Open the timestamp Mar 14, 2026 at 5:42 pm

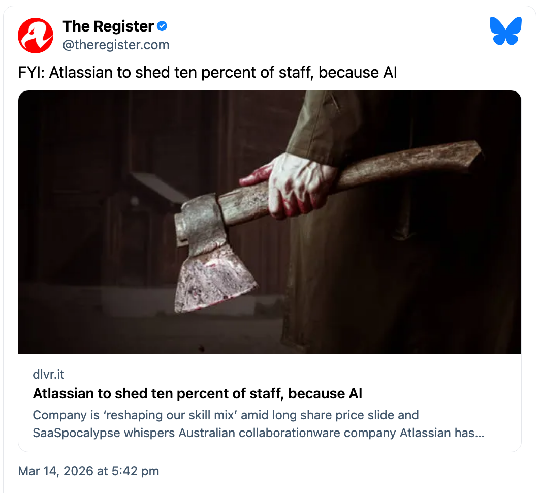click(x=89, y=471)
